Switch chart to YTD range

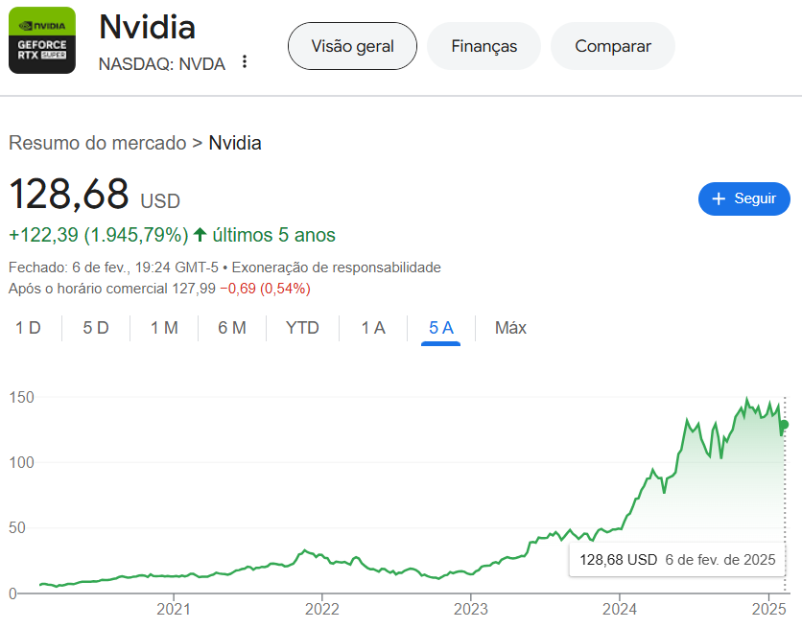pos(302,328)
